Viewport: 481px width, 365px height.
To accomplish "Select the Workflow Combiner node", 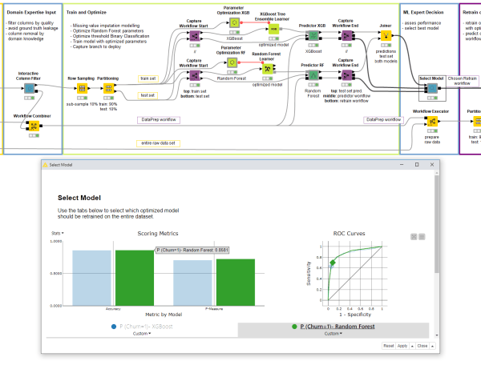I will coord(34,126).
